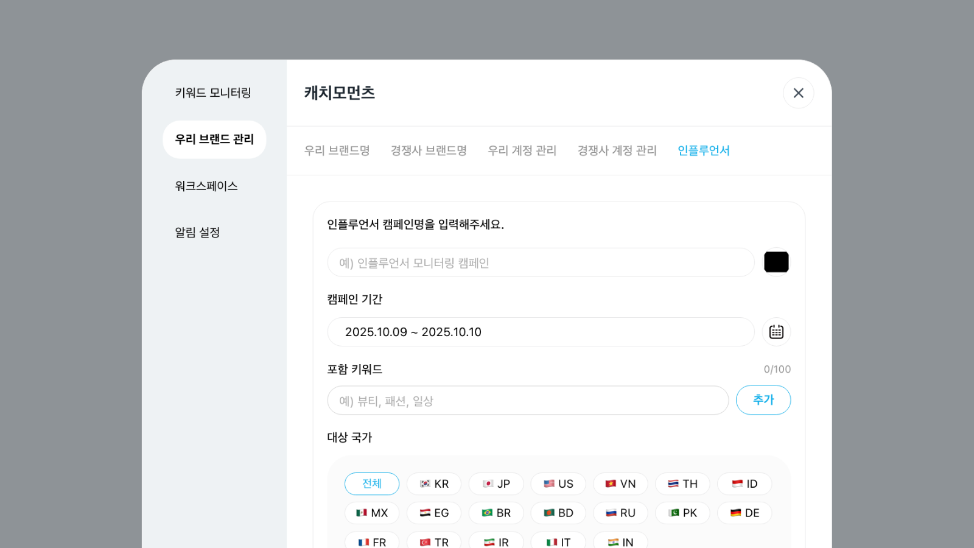The height and width of the screenshot is (548, 974).
Task: Select 우리 브랜드 관리 in the sidebar
Action: [x=214, y=139]
